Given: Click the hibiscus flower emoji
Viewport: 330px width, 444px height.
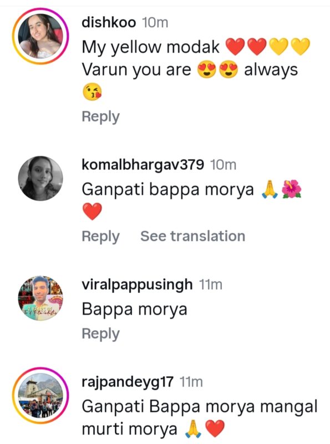Looking at the screenshot, I should pyautogui.click(x=292, y=189).
